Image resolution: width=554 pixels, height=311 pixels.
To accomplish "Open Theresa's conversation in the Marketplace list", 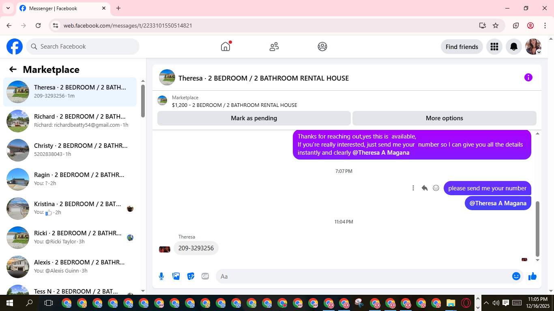I will point(70,92).
